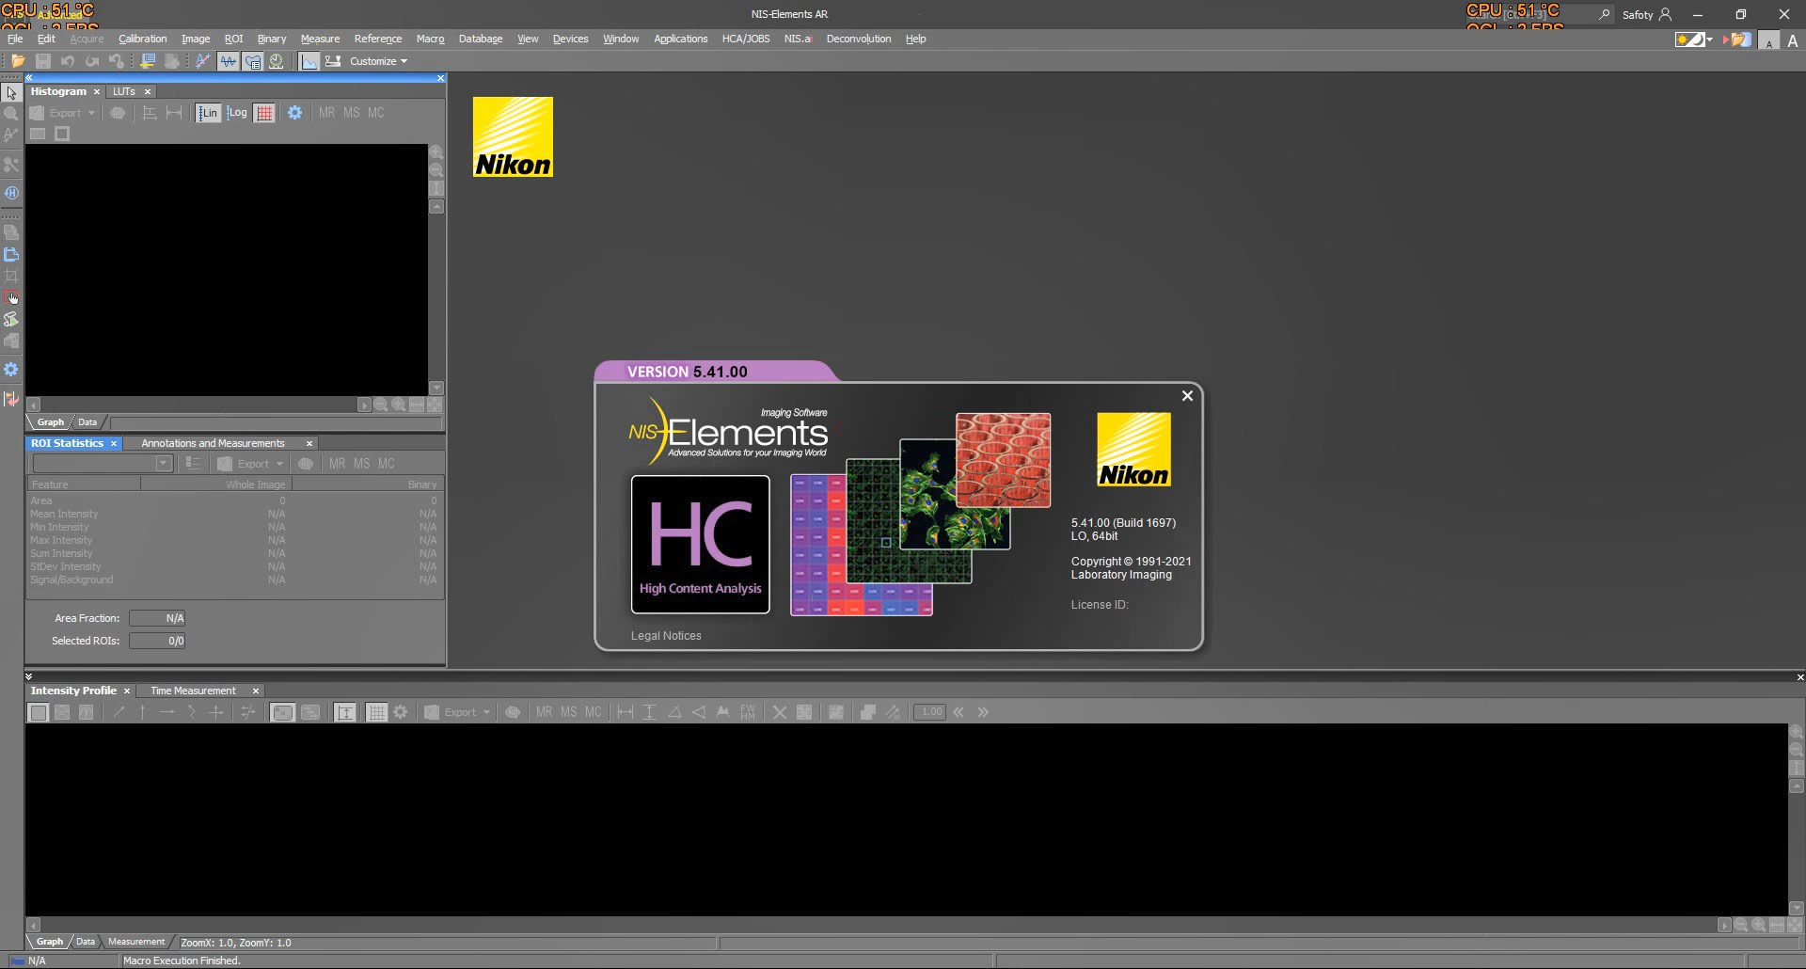The image size is (1806, 969).
Task: Toggle the vertical scale button in Intensity Profile
Action: [x=345, y=712]
